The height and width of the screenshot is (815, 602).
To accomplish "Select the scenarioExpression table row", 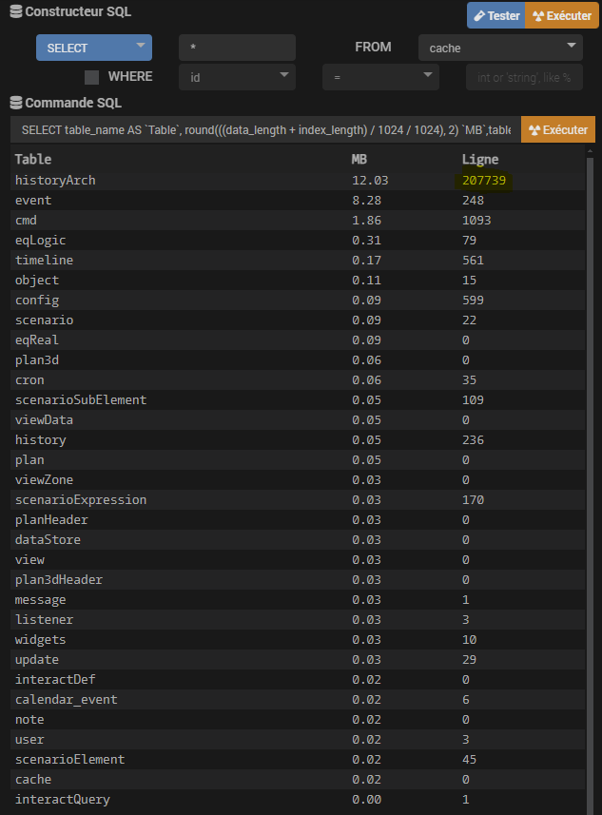I will (x=81, y=499).
